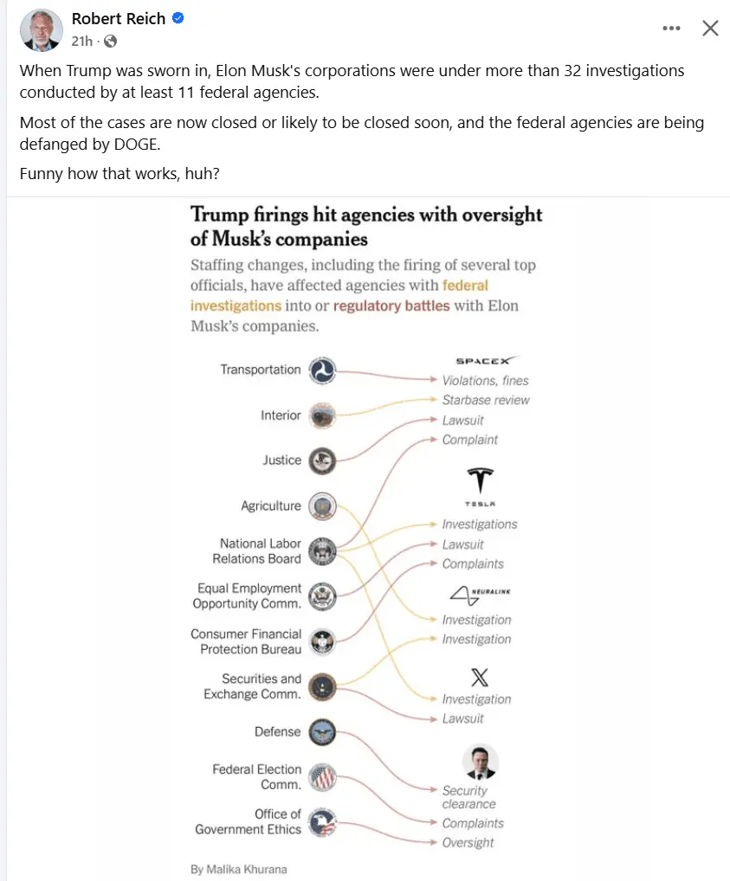Close the post with the X button

[x=710, y=29]
